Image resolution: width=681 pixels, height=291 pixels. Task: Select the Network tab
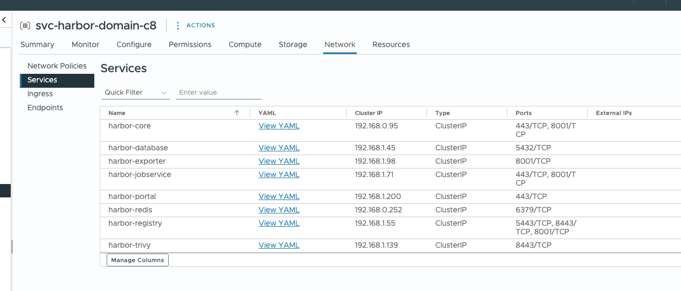(x=340, y=44)
